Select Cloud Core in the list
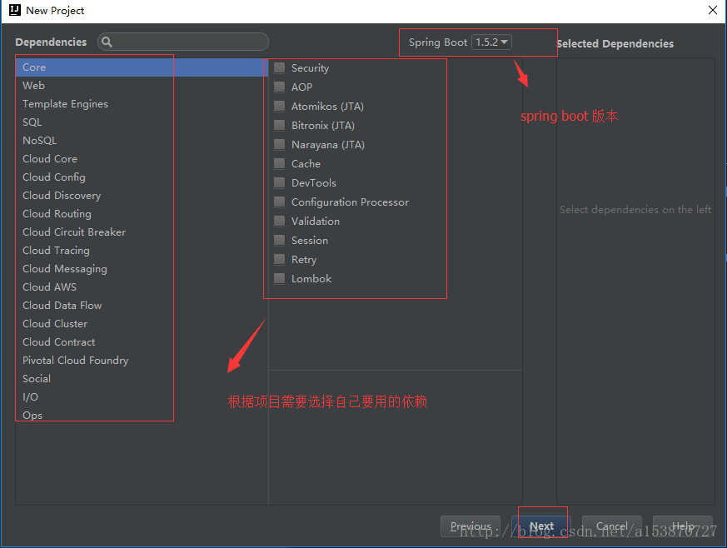Screen dimensions: 727x548 click(x=142, y=158)
